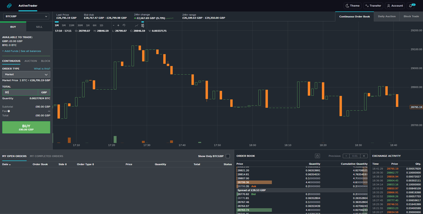Select the 30M chart interval

(x=80, y=25)
